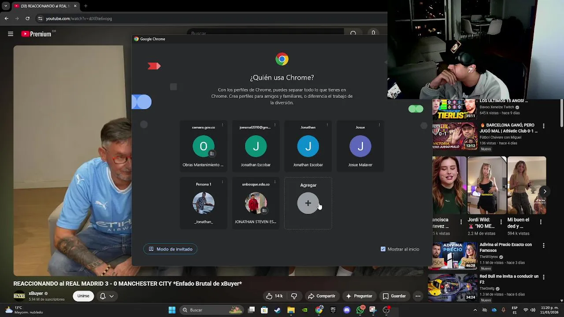Switch ESP keyboard language indicator
Viewport: 564px width, 317px height.
515,310
